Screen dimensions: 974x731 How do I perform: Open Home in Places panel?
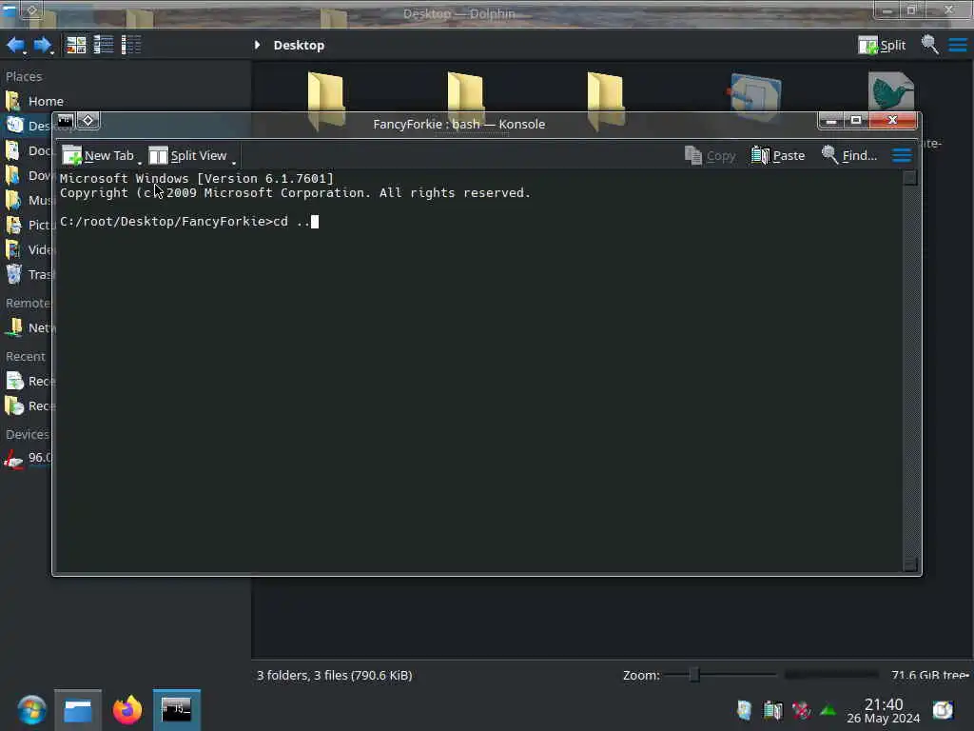(x=46, y=101)
